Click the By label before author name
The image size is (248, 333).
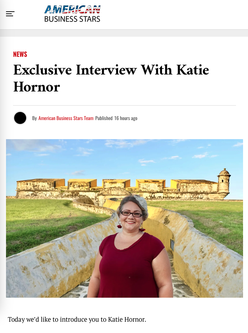(34, 118)
